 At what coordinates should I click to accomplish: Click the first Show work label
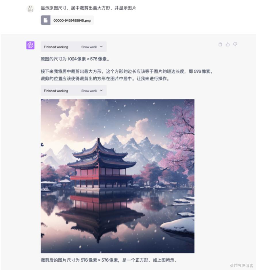[x=89, y=47]
